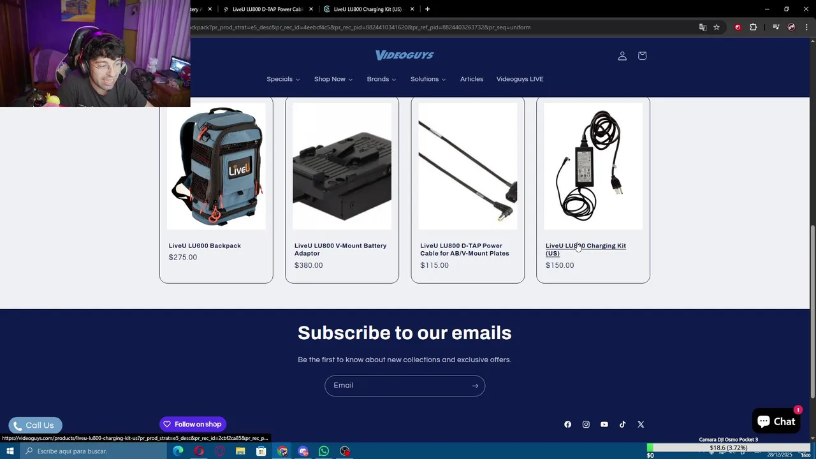Open WhatsApp from taskbar

click(x=324, y=451)
